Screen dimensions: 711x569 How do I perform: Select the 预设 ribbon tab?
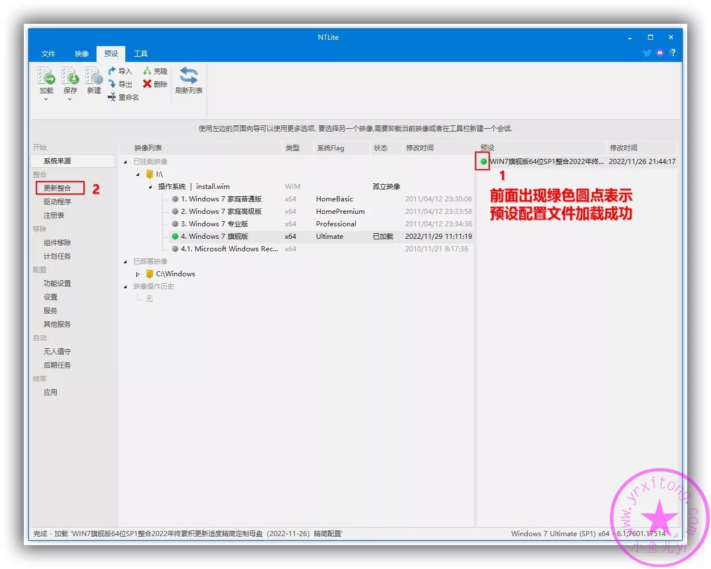pyautogui.click(x=111, y=54)
